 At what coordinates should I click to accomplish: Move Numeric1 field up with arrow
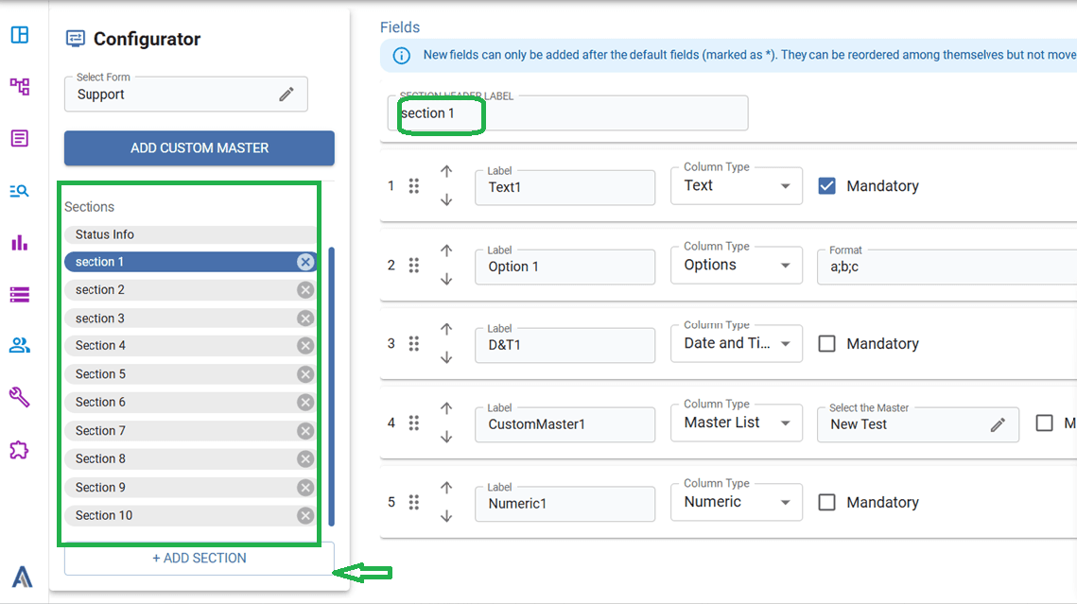(x=446, y=488)
